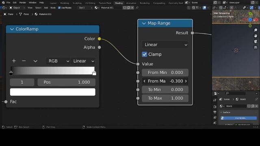Switch to the Layout workspace tab
260x146 pixels.
[53, 3]
